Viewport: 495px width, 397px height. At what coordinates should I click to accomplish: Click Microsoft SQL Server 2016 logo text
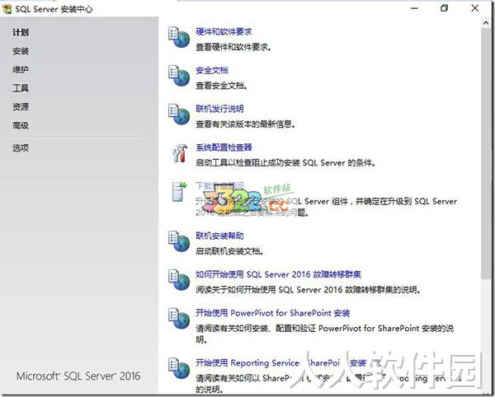tap(78, 376)
